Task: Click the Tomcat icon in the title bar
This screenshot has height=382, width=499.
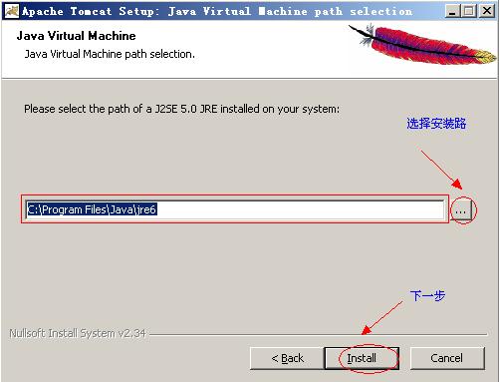Action: coord(12,11)
